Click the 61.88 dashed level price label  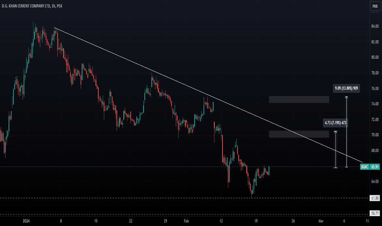point(375,198)
